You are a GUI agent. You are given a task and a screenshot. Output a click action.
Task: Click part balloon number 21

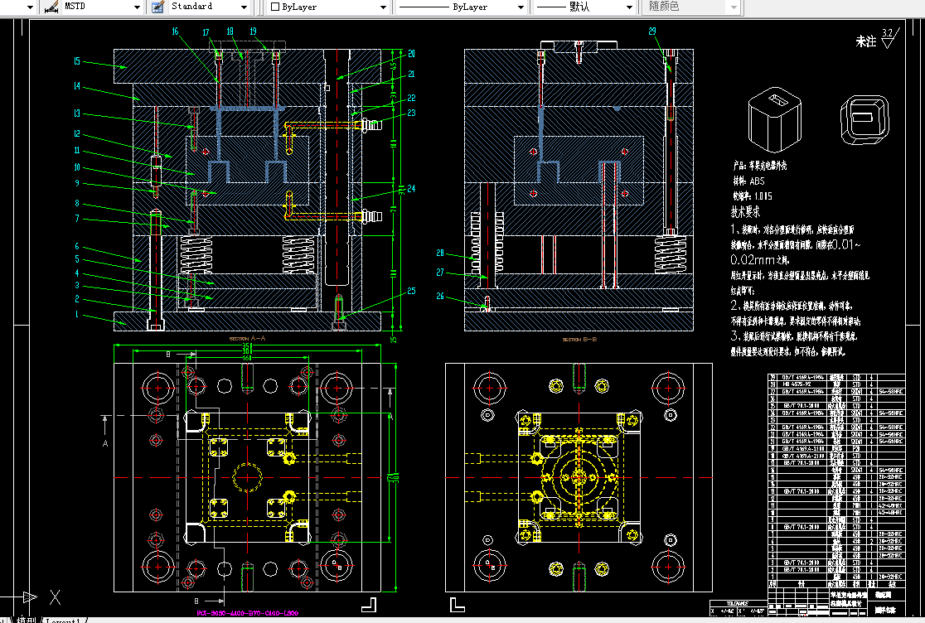click(411, 75)
